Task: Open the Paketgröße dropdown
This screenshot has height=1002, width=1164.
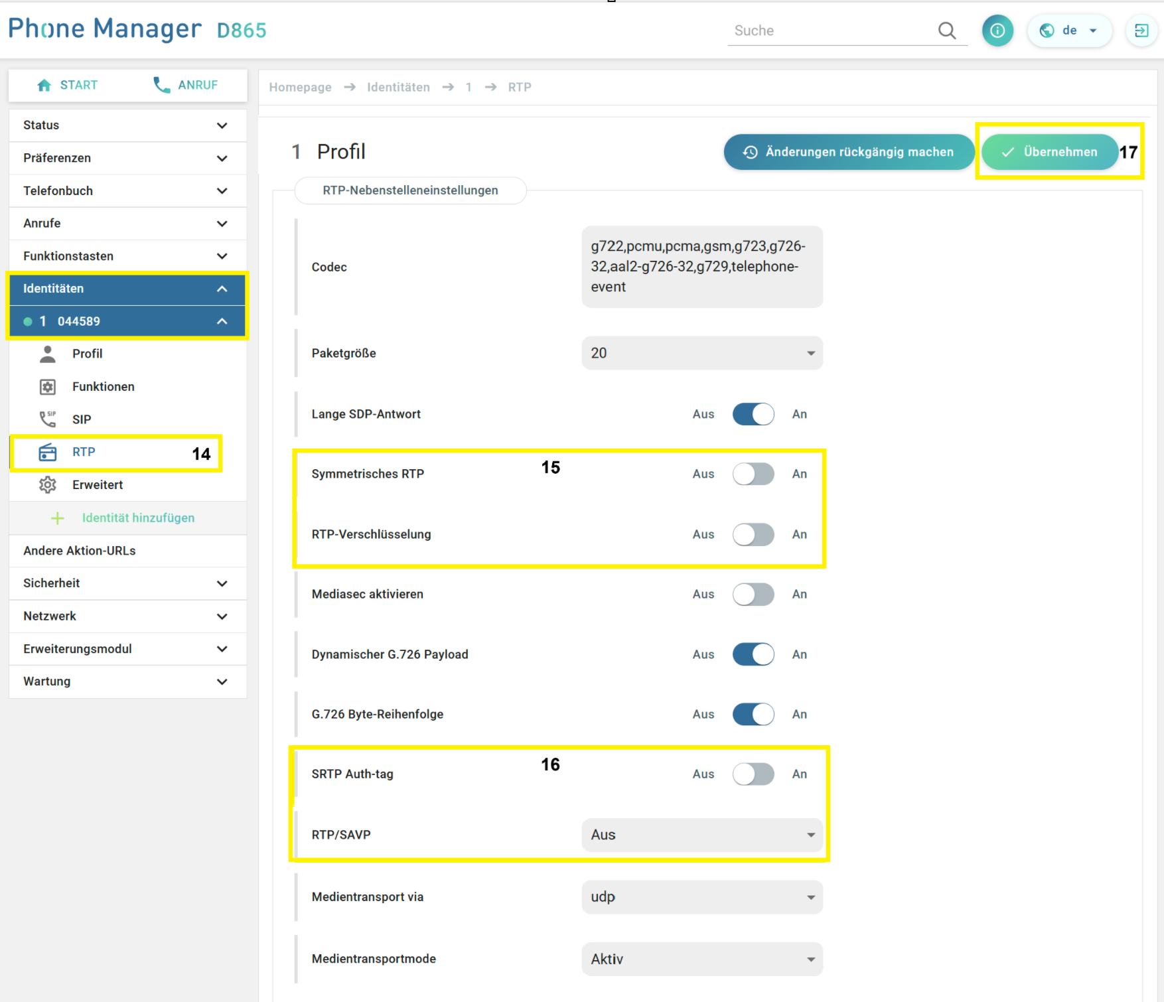Action: coord(702,353)
